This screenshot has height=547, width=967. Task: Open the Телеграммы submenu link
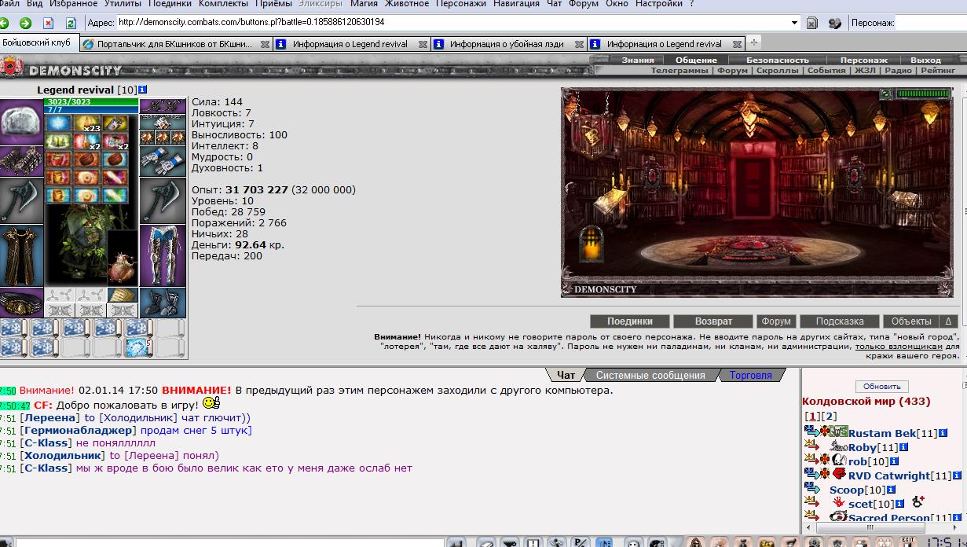(x=679, y=70)
